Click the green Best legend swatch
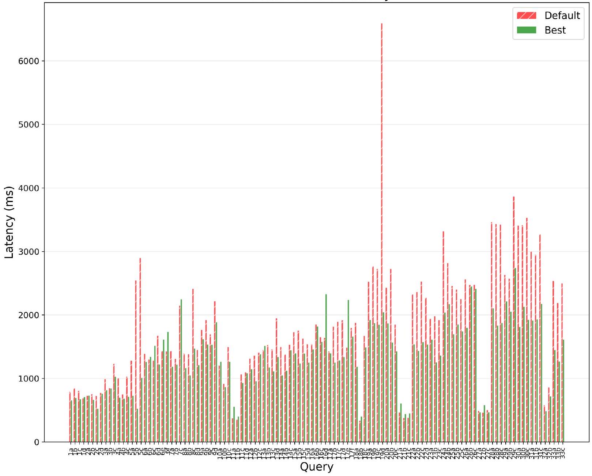This screenshot has height=476, width=592. (526, 30)
